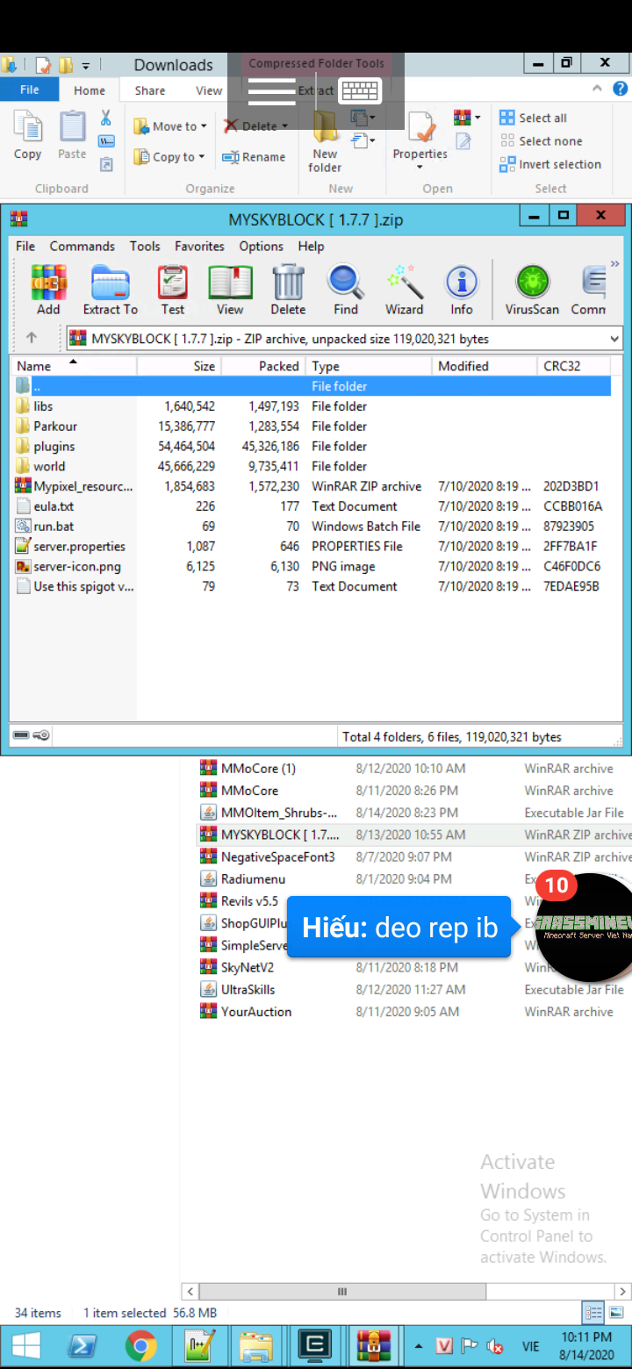Viewport: 632px width, 1369px height.
Task: Click the Extract To toolbar icon
Action: pos(111,290)
